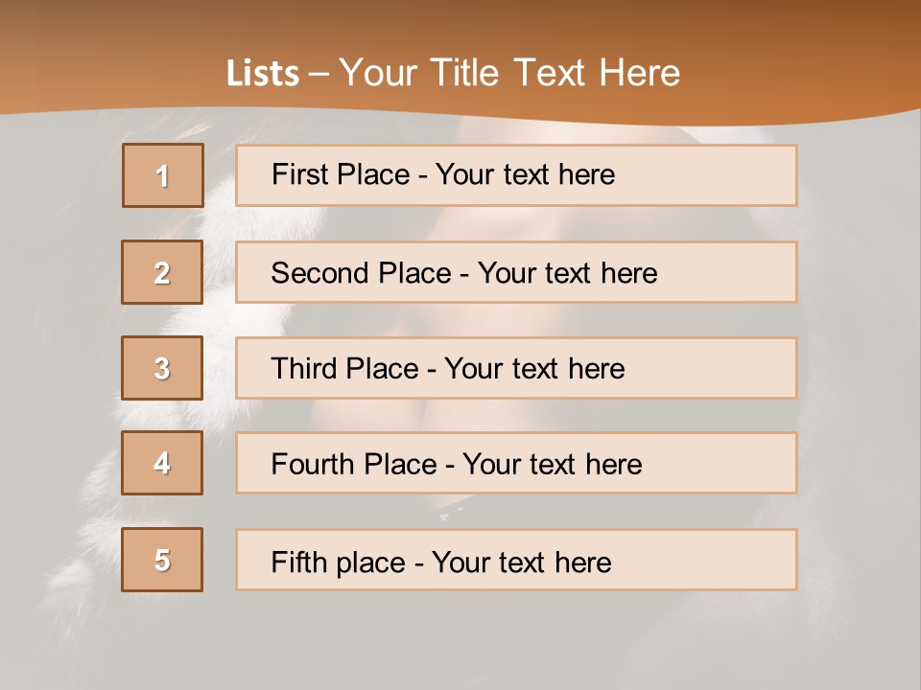
Task: Click the 'First Place - Your text here' field
Action: point(516,175)
